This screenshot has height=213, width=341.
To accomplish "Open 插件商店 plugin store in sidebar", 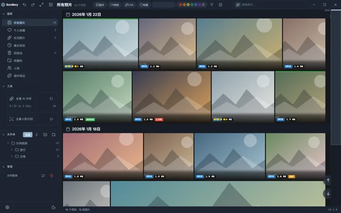I will (x=30, y=76).
